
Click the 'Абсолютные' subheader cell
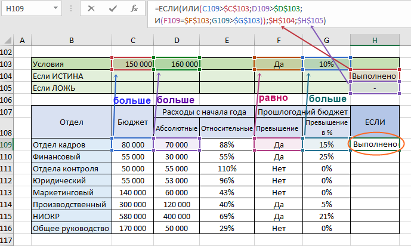tap(177, 128)
